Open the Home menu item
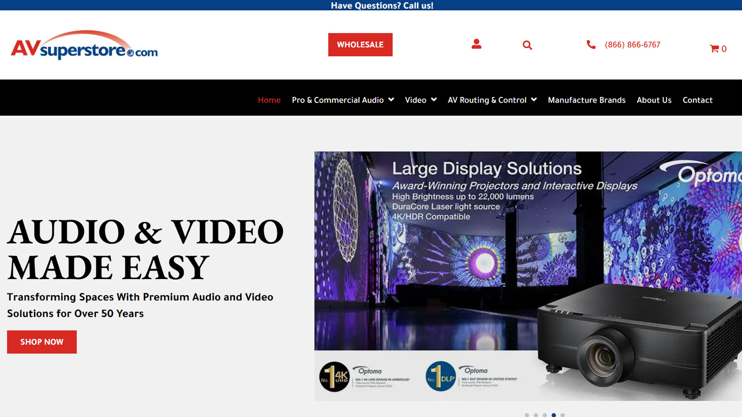 tap(269, 100)
